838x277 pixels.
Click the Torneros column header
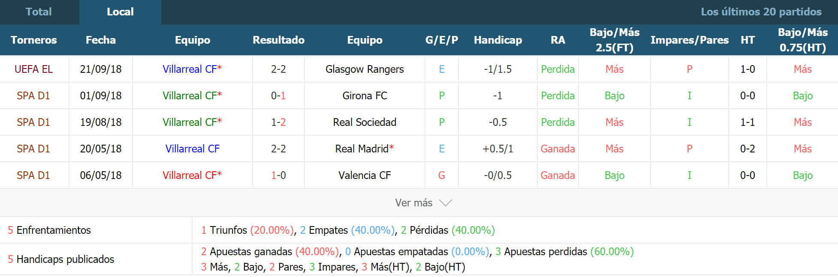[34, 40]
